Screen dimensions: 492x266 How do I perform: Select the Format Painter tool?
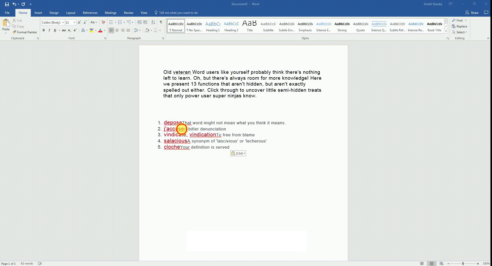(25, 32)
